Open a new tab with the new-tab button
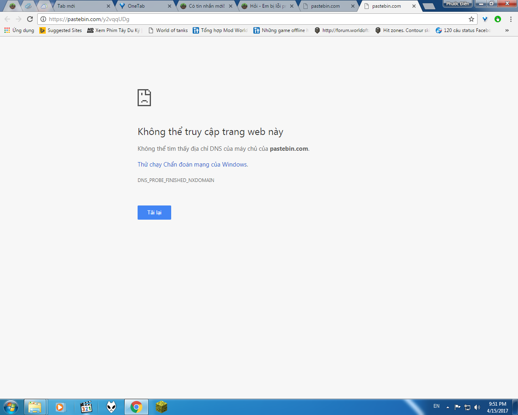Screen dimensions: 518x415 [x=429, y=6]
